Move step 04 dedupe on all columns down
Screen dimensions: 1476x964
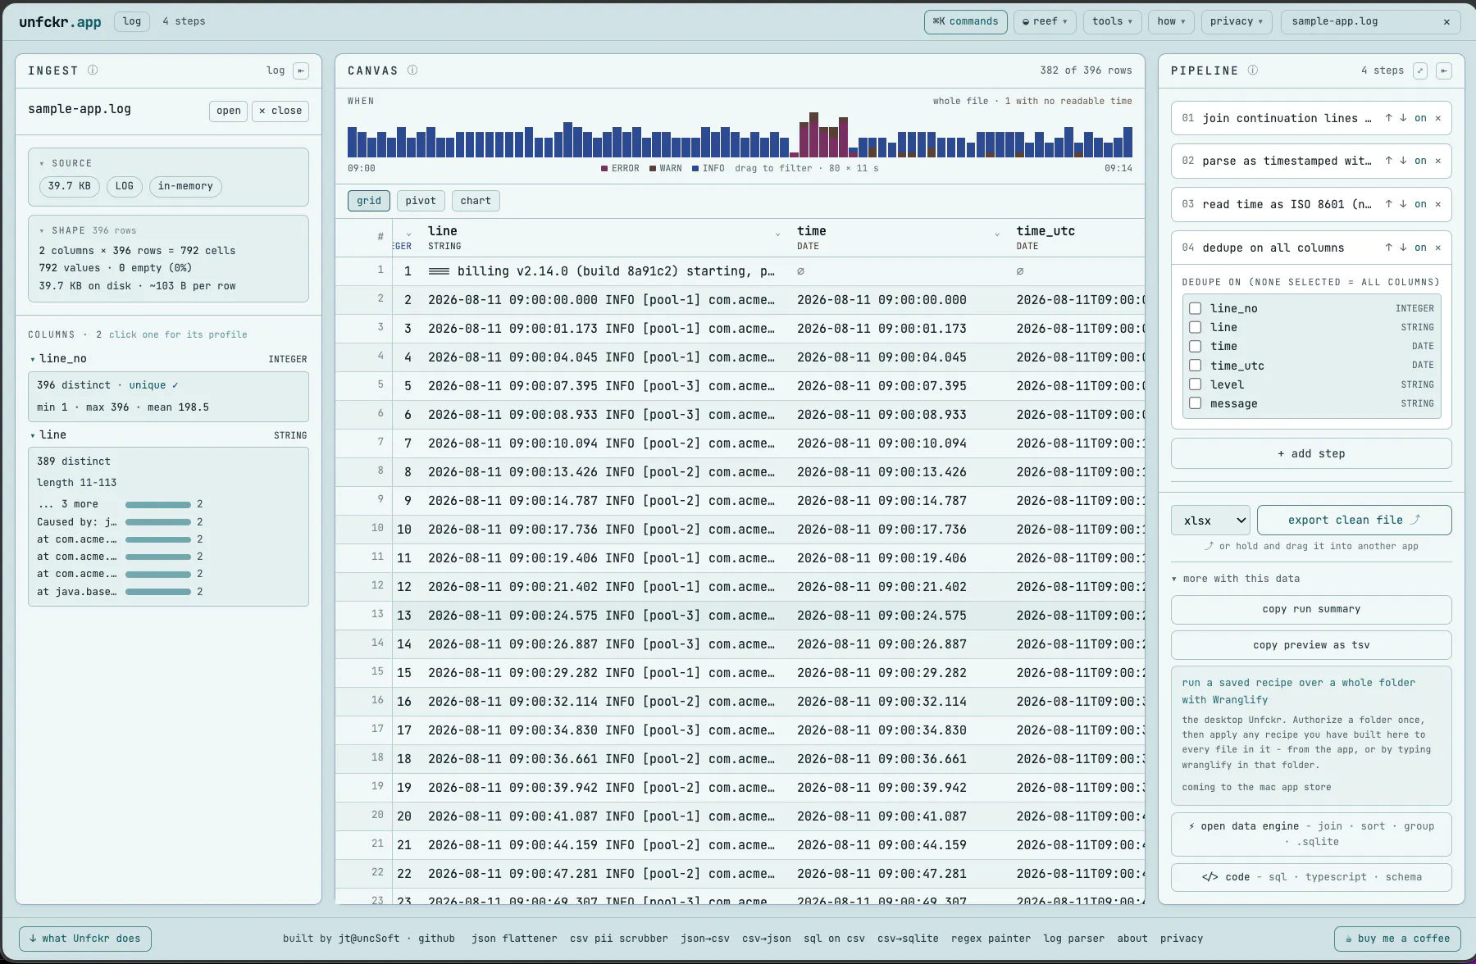pyautogui.click(x=1403, y=248)
